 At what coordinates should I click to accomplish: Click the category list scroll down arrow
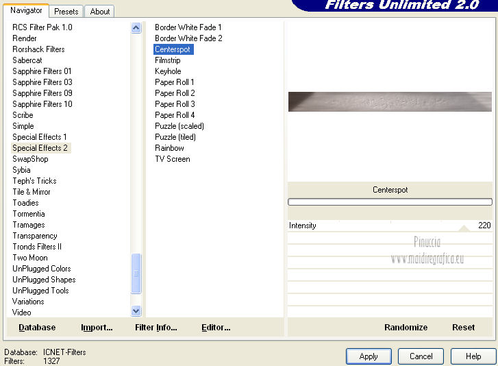click(136, 310)
